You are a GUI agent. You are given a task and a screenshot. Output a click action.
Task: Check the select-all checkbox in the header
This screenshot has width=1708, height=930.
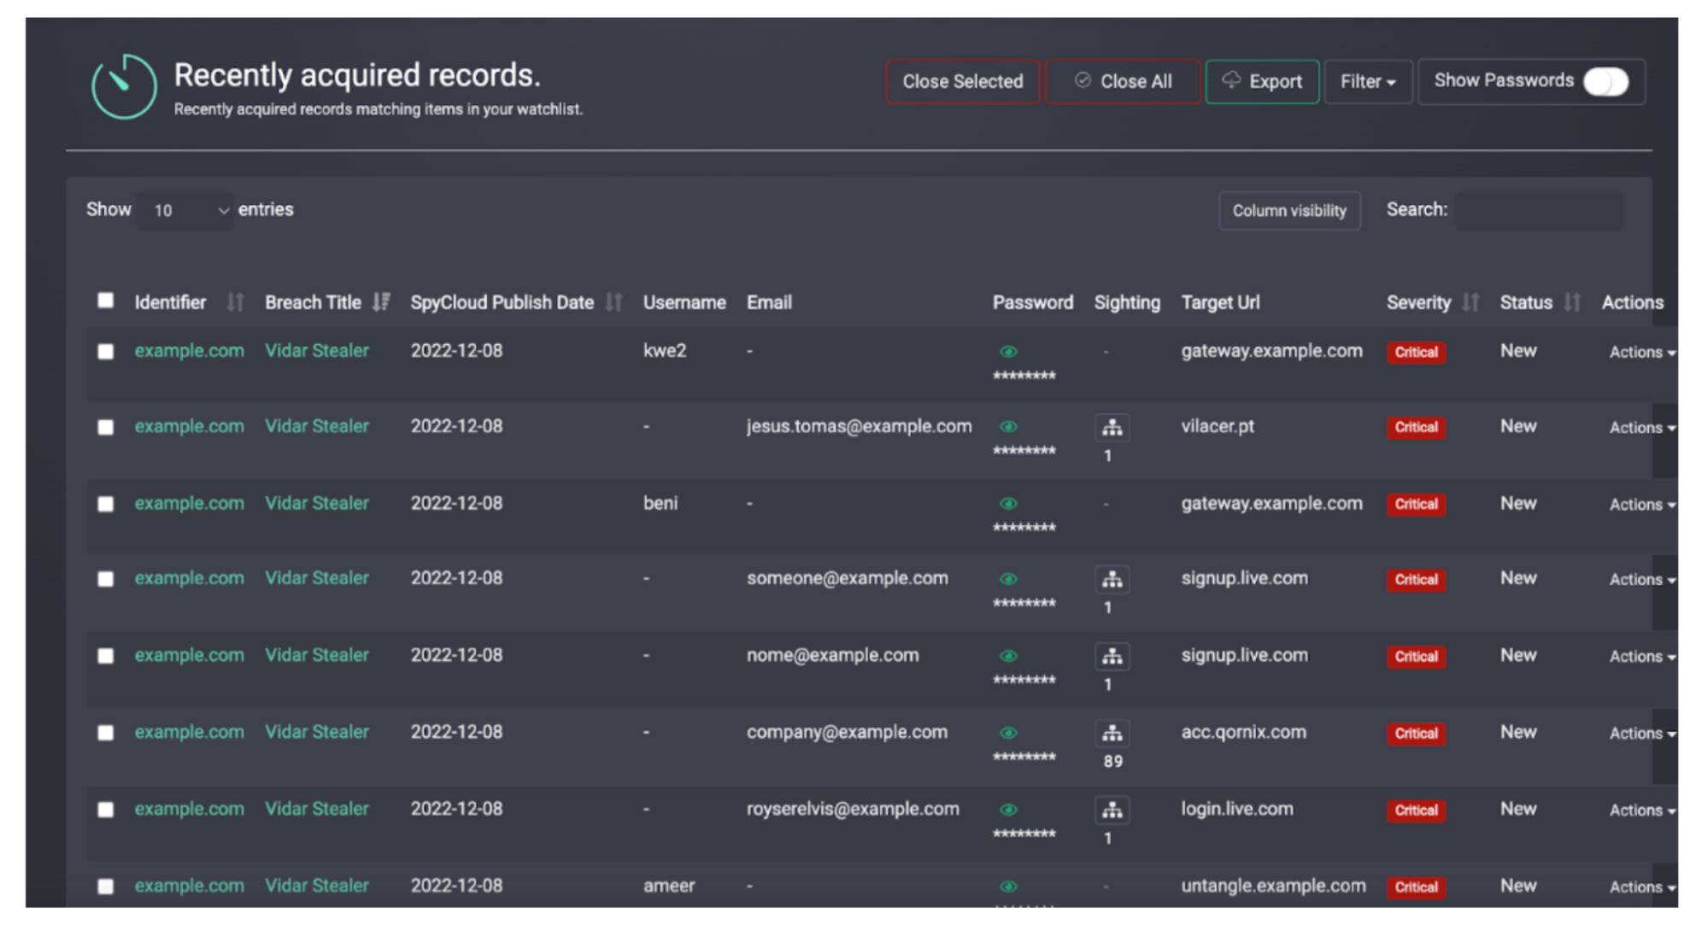click(x=105, y=301)
